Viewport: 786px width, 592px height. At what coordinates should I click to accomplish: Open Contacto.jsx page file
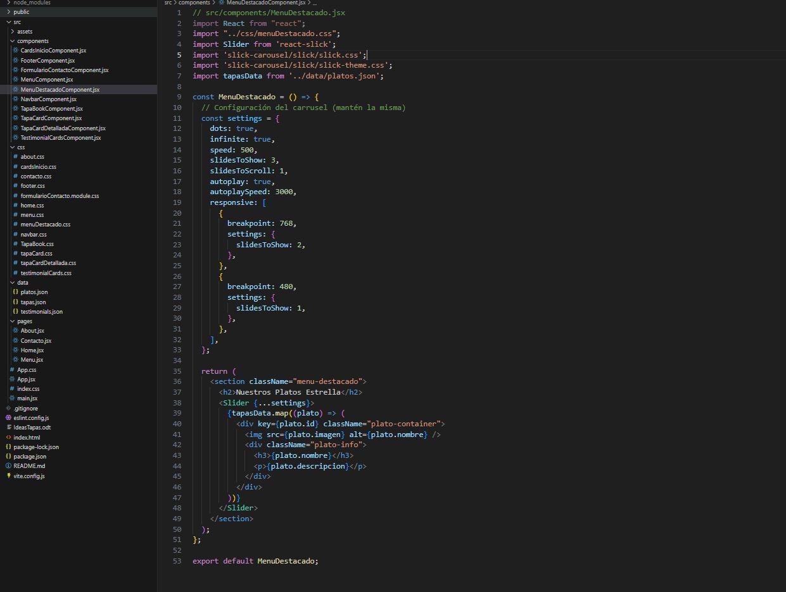(36, 341)
